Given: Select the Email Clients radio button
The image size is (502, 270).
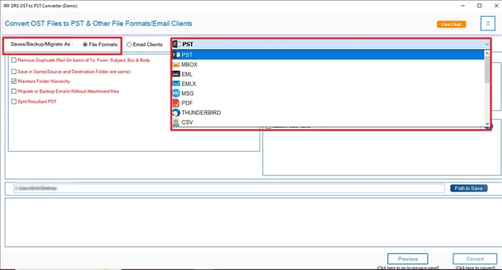Looking at the screenshot, I should pos(130,44).
